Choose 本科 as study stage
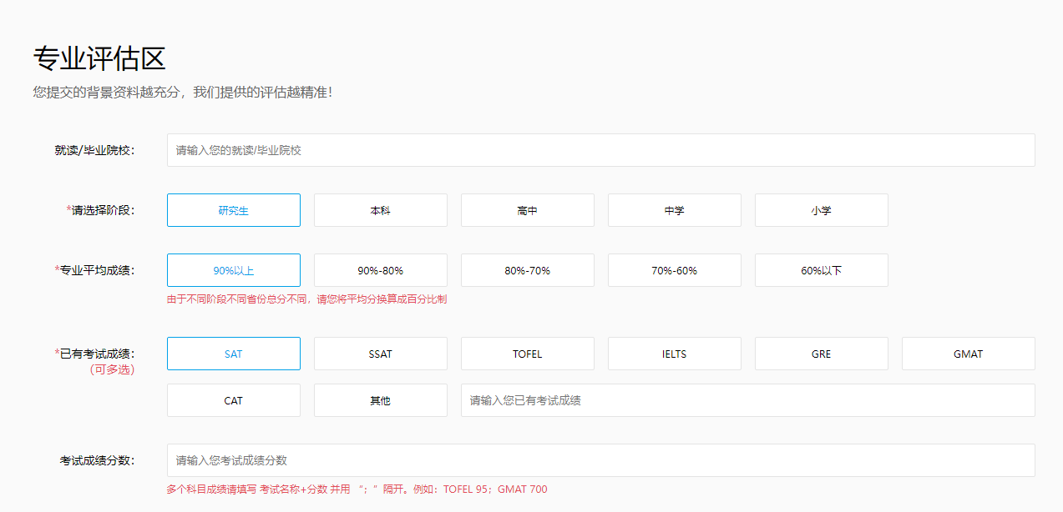This screenshot has height=512, width=1063. coord(381,210)
